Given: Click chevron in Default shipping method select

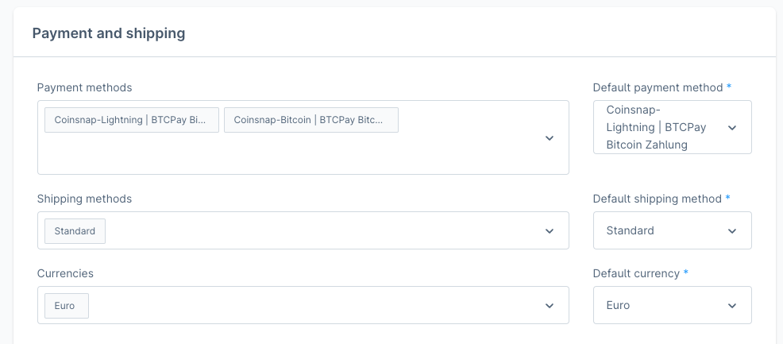Looking at the screenshot, I should click(732, 231).
